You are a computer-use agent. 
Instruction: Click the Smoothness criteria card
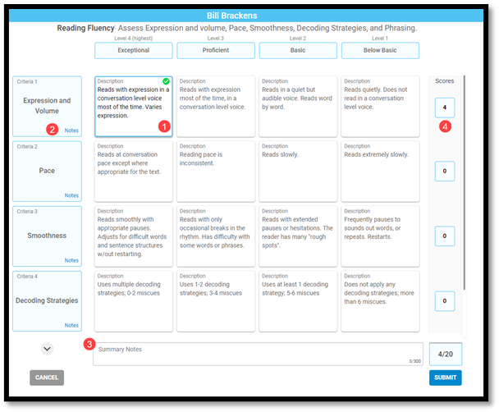point(47,236)
